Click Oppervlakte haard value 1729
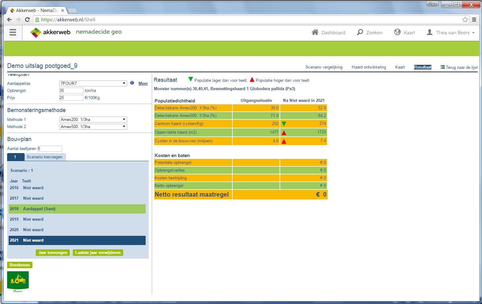The height and width of the screenshot is (304, 482). [x=322, y=132]
